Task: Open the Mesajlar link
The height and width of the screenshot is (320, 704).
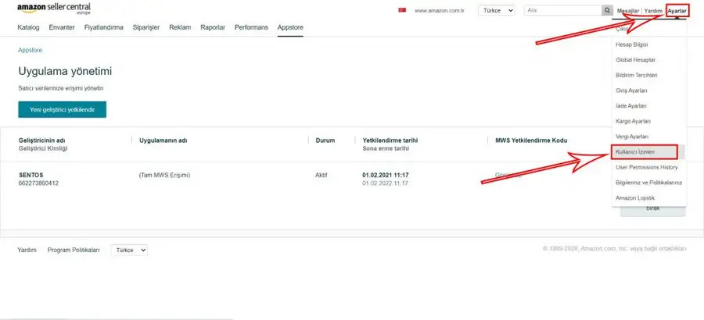Action: pyautogui.click(x=628, y=11)
